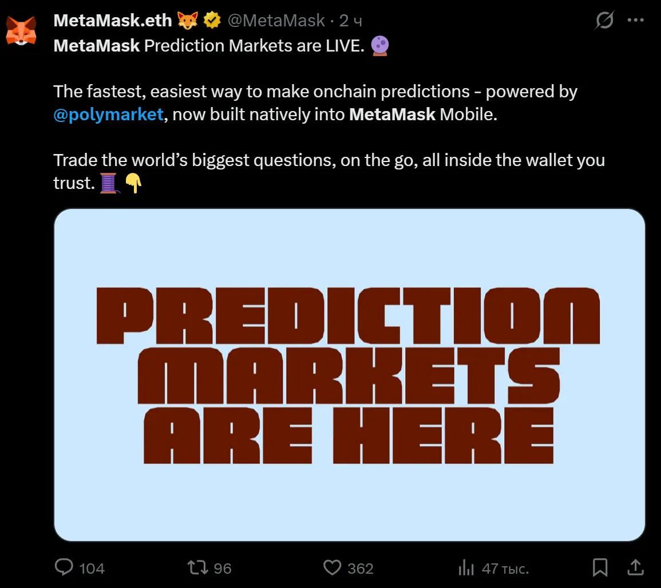Follow the @polymarket mention link

[x=109, y=114]
